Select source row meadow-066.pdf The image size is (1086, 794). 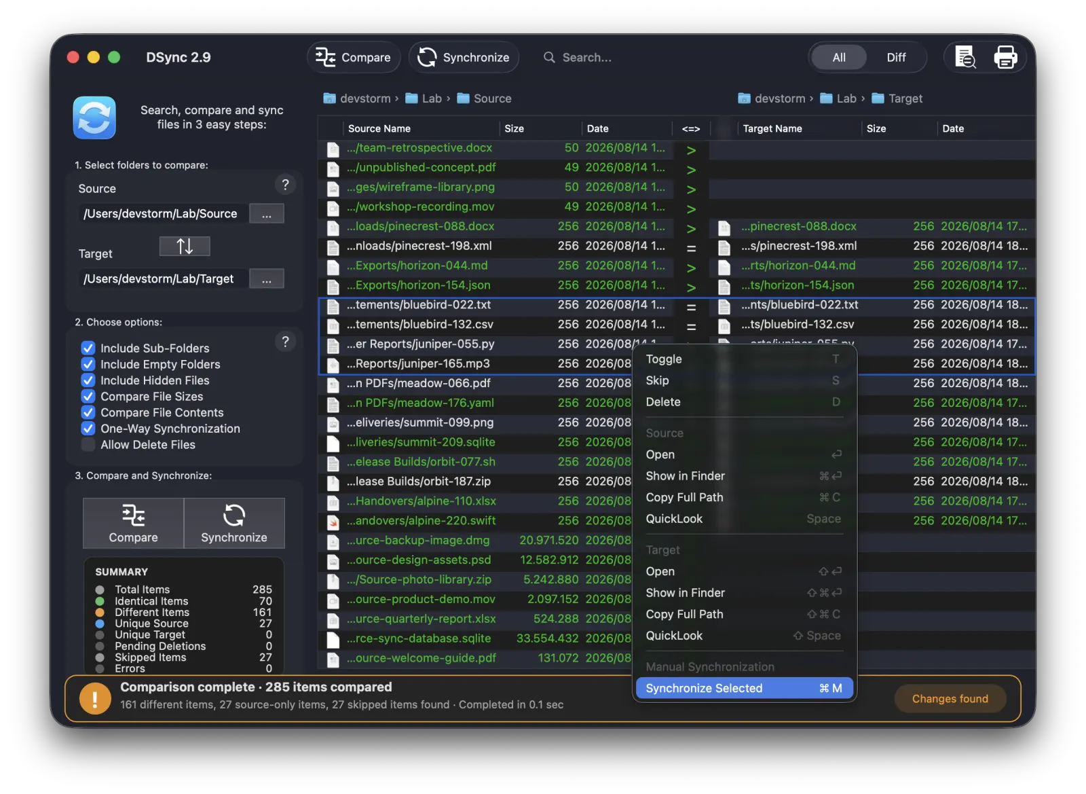(475, 384)
